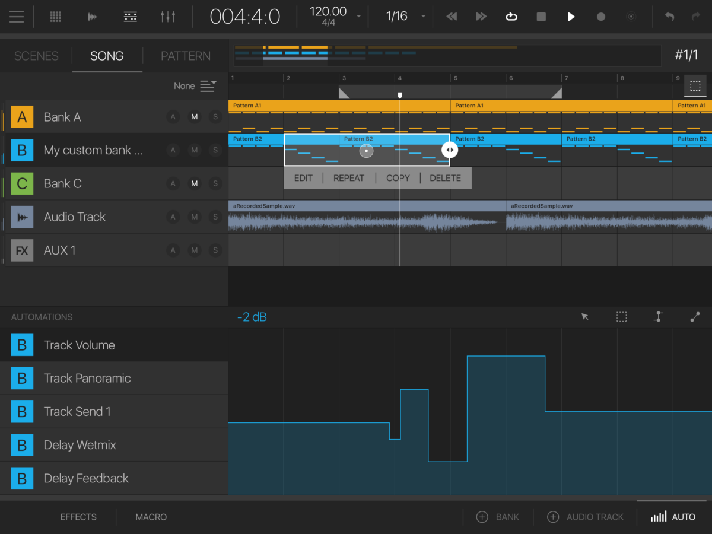Select the automation pointer tool
The width and height of the screenshot is (712, 534).
(x=585, y=317)
